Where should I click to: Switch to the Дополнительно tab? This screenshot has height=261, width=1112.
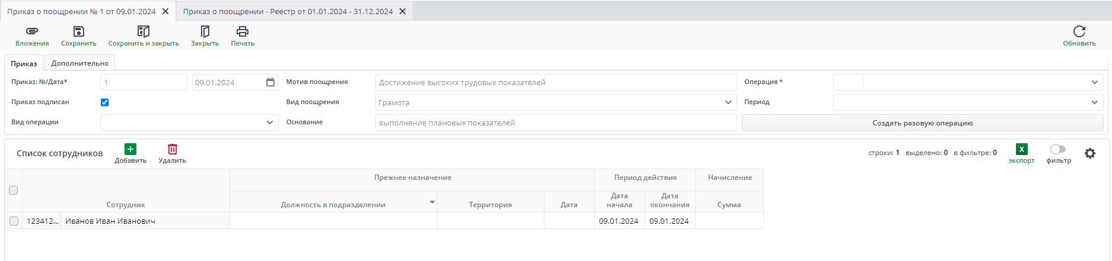(x=79, y=63)
